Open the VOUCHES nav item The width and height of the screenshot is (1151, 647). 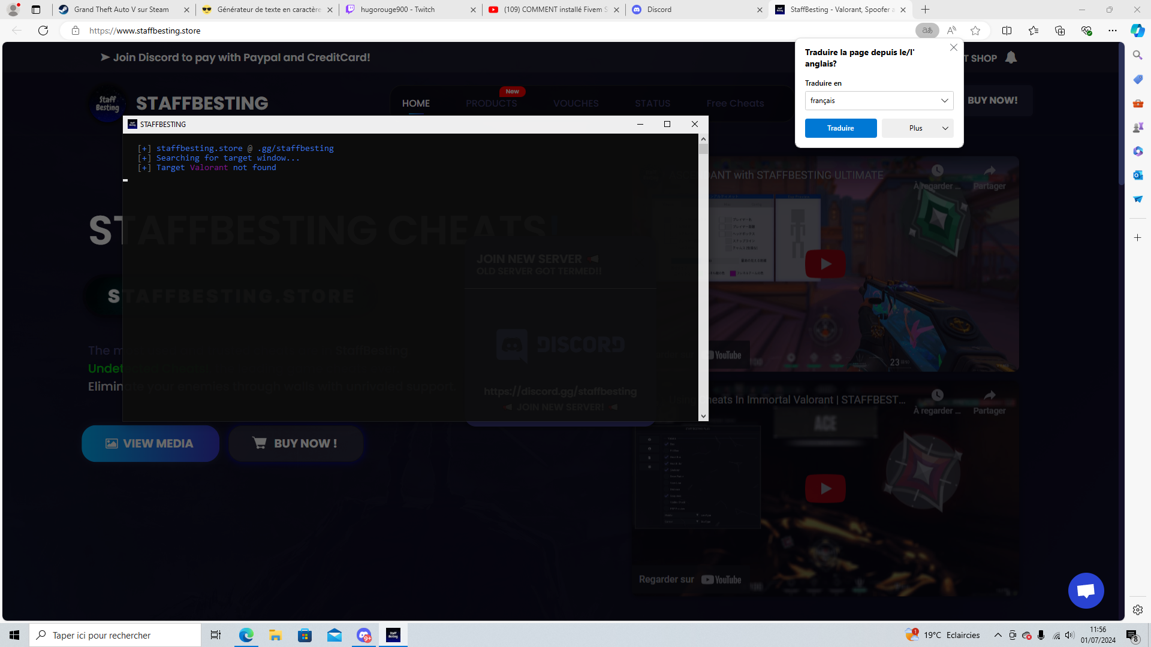point(576,104)
